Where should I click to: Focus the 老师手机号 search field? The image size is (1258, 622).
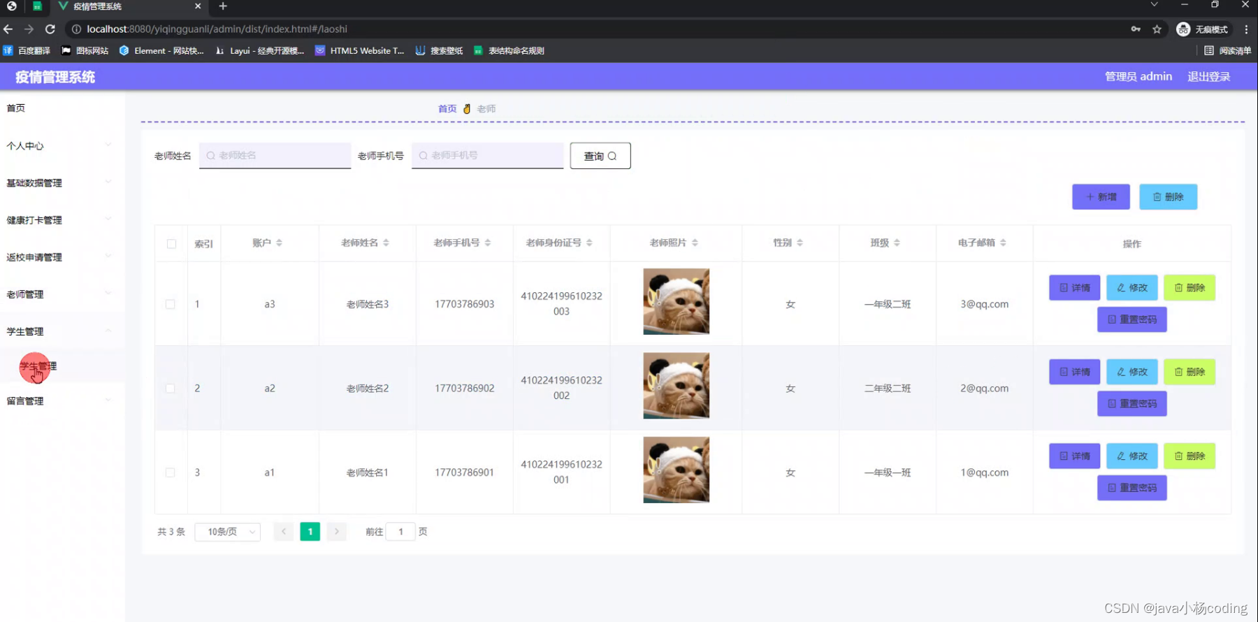tap(487, 155)
